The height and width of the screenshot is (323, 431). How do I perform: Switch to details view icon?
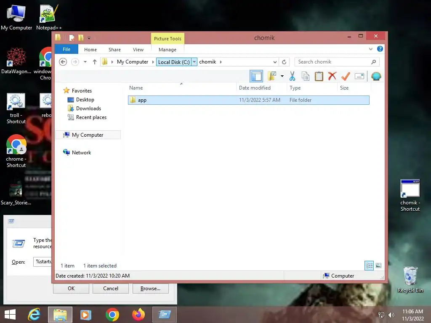[369, 265]
